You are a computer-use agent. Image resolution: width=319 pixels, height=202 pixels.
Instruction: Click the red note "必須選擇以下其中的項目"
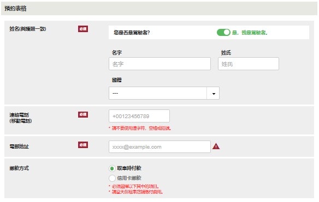point(134,186)
